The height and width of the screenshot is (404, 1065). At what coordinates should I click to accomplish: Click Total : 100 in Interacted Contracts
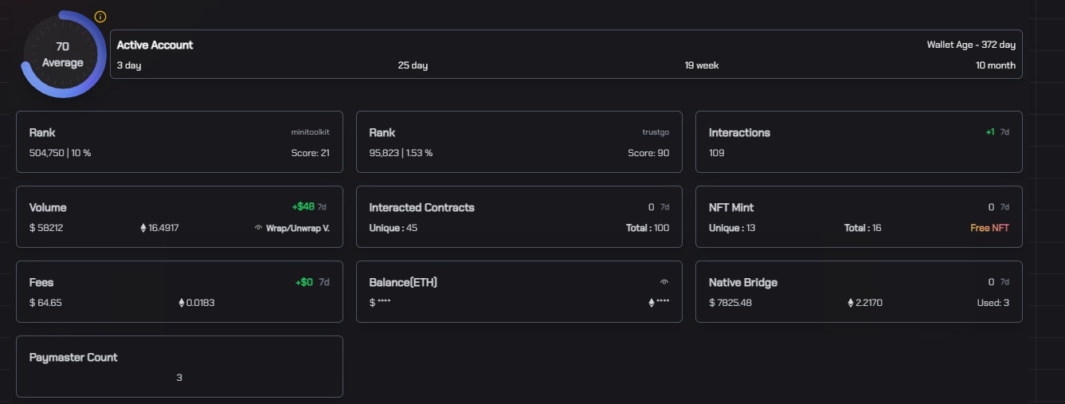click(648, 228)
